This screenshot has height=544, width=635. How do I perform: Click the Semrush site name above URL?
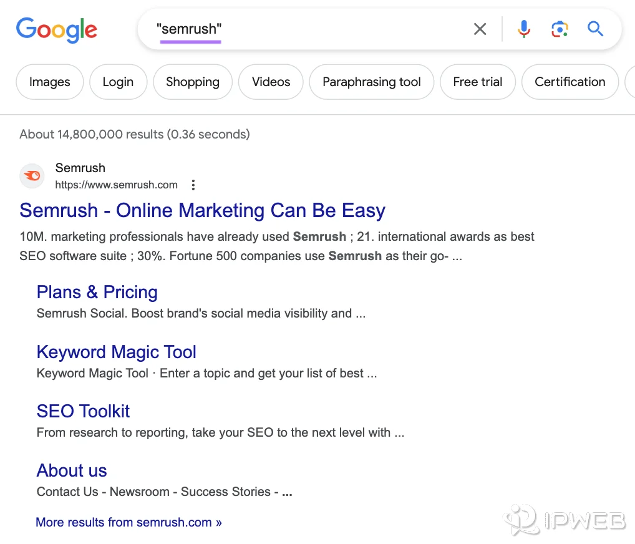(x=80, y=168)
